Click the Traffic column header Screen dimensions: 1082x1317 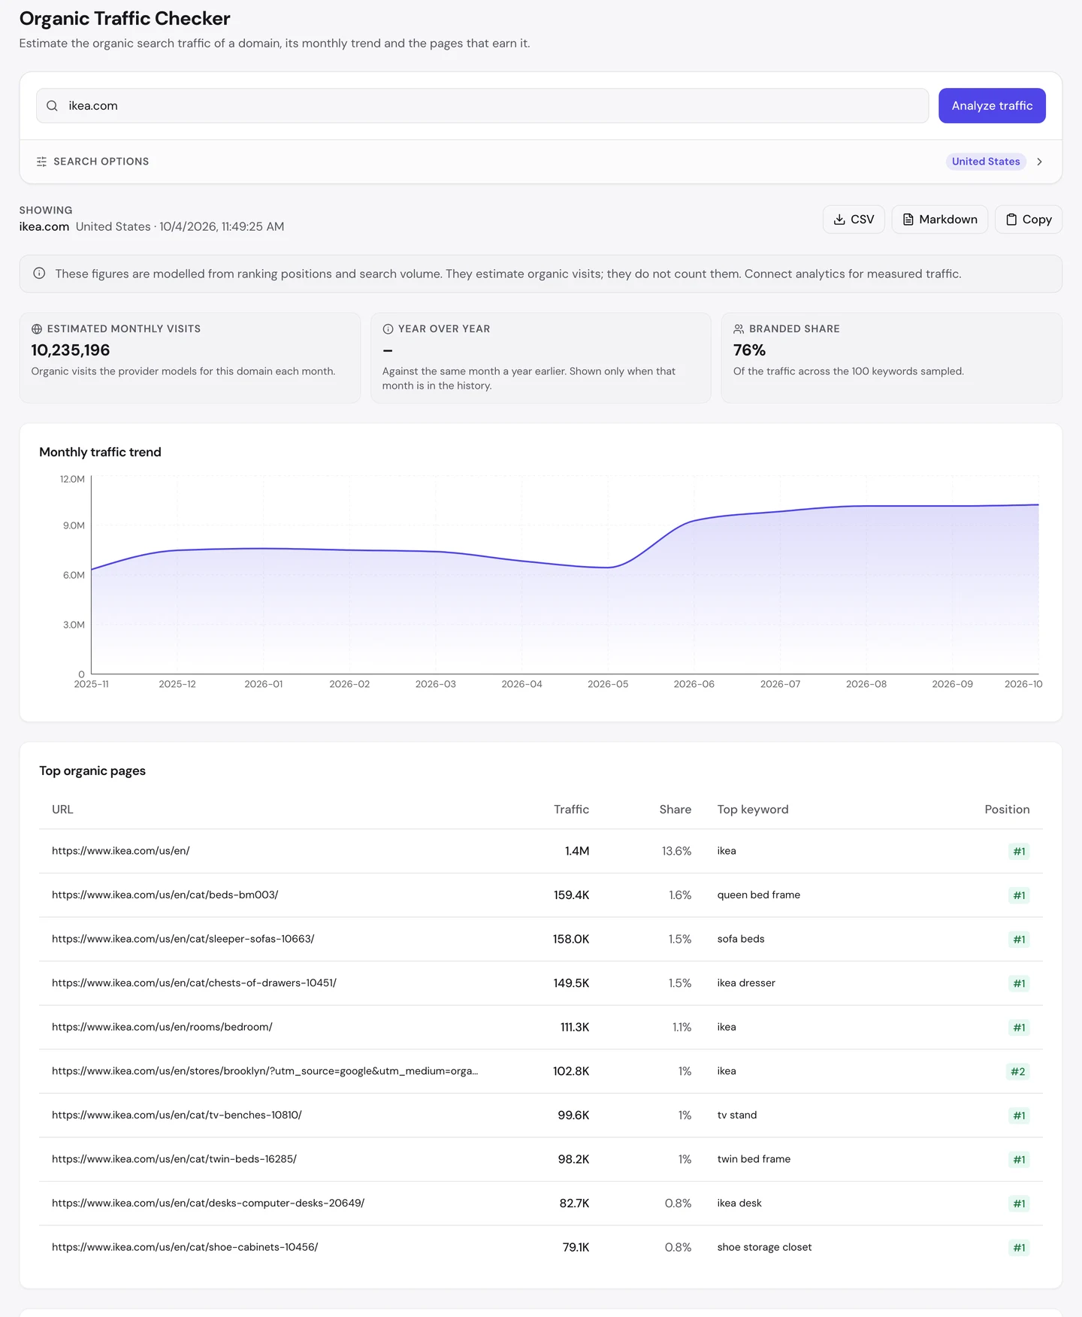click(x=571, y=810)
